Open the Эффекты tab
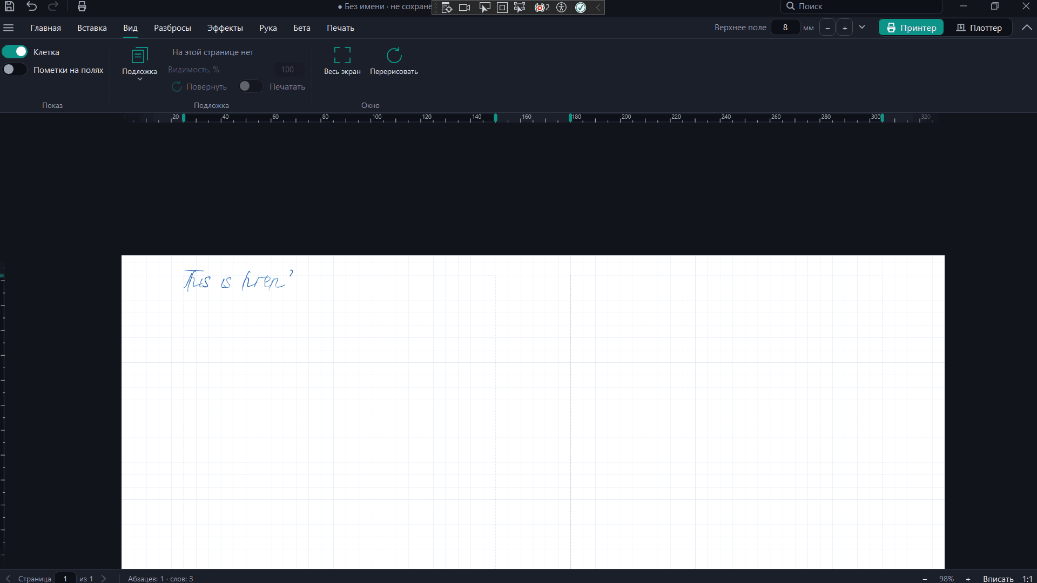Image resolution: width=1037 pixels, height=583 pixels. (225, 28)
